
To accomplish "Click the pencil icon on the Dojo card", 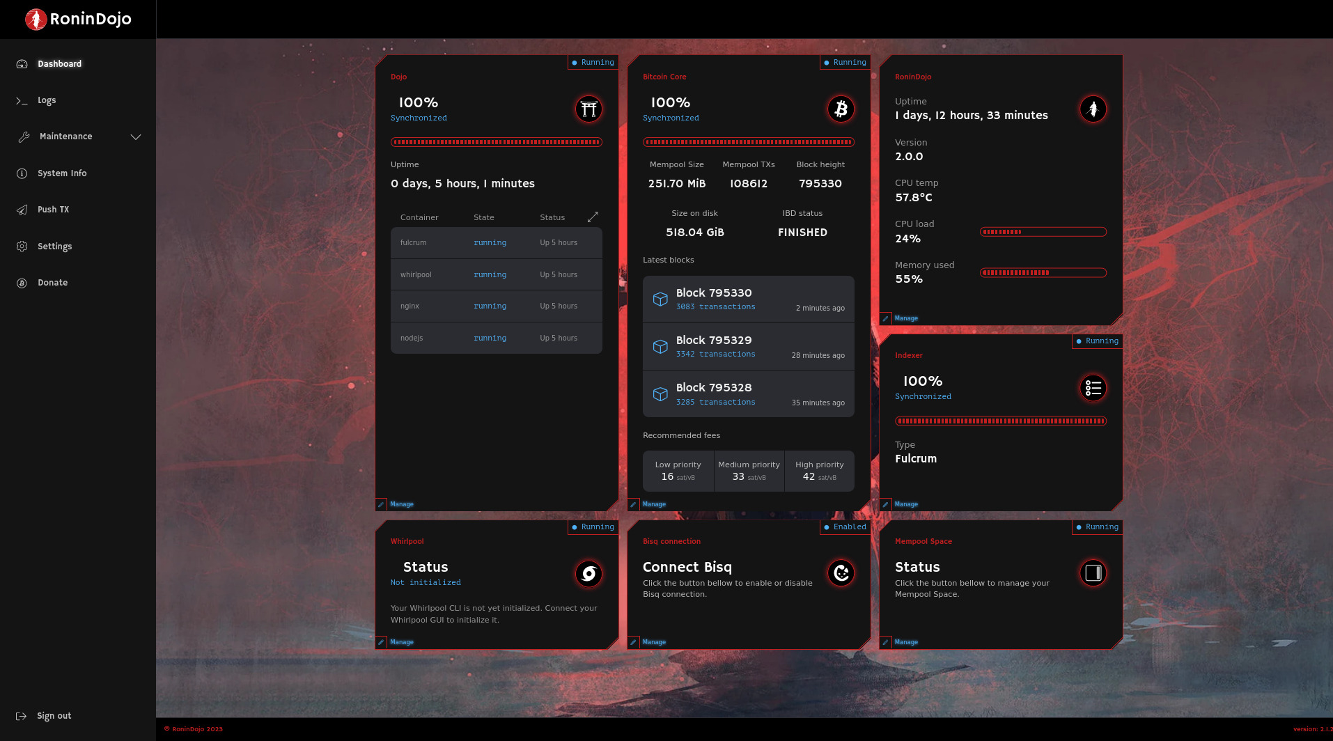I will tap(381, 504).
